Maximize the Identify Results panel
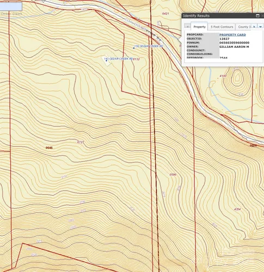The image size is (264, 272). (257, 16)
